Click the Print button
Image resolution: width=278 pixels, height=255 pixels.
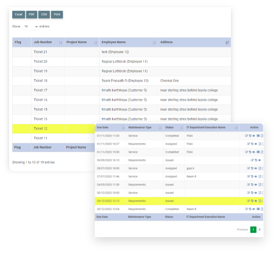(x=57, y=14)
